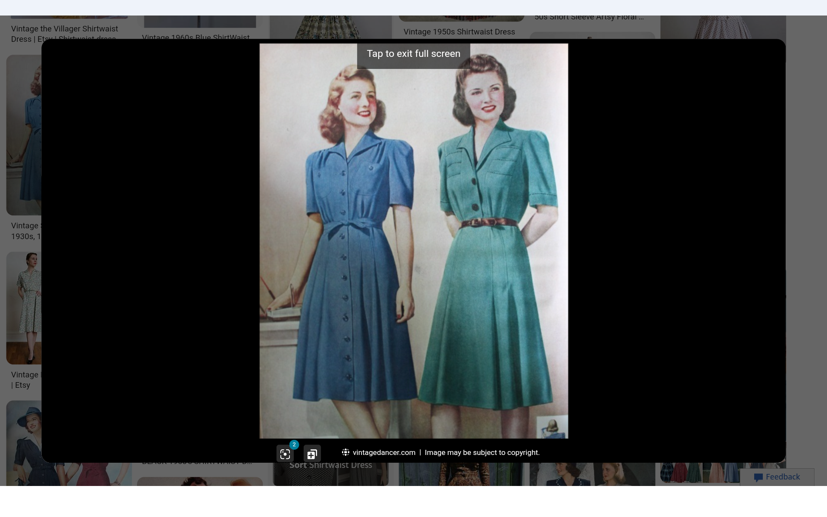The width and height of the screenshot is (827, 517).
Task: Open '50s Short Sleeve Artsy Floral' result title
Action: [589, 18]
